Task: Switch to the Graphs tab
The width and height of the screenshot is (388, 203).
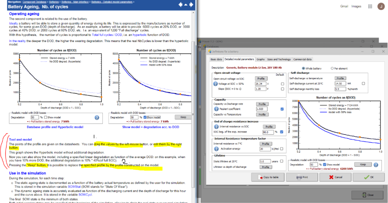Action: pyautogui.click(x=260, y=59)
